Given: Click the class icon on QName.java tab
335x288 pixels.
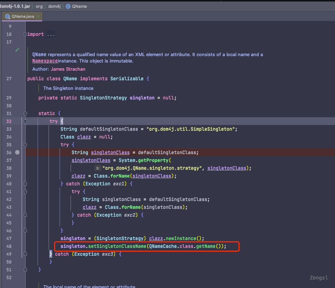Looking at the screenshot, I should 7,16.
